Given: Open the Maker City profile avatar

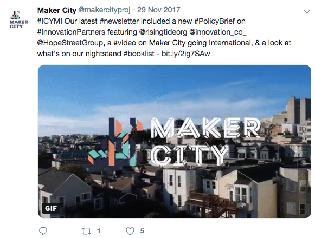Looking at the screenshot, I should pyautogui.click(x=19, y=19).
